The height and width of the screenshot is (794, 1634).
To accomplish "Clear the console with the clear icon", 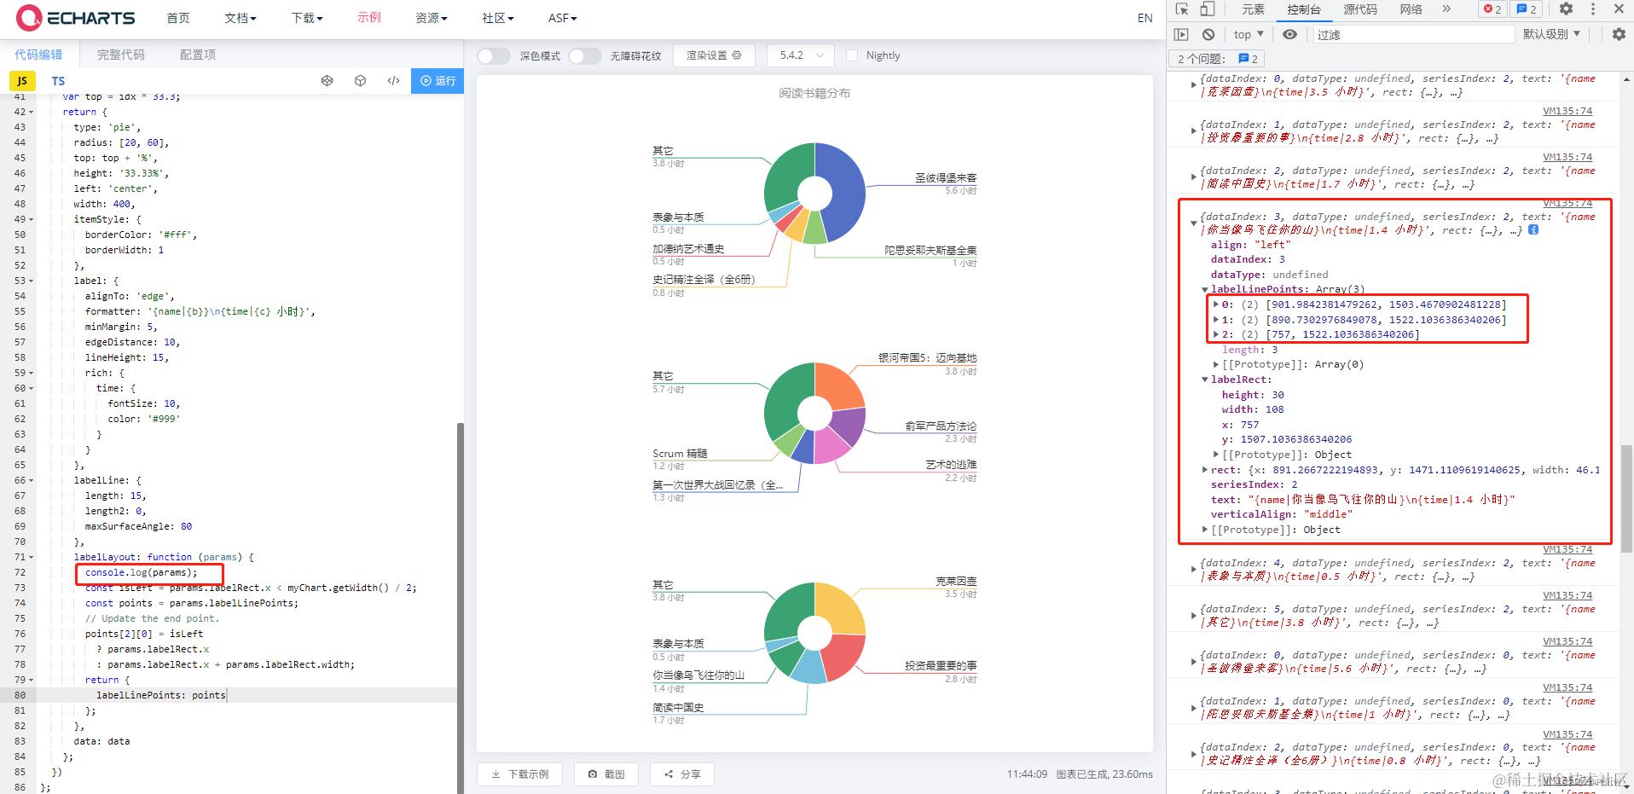I will click(1209, 34).
